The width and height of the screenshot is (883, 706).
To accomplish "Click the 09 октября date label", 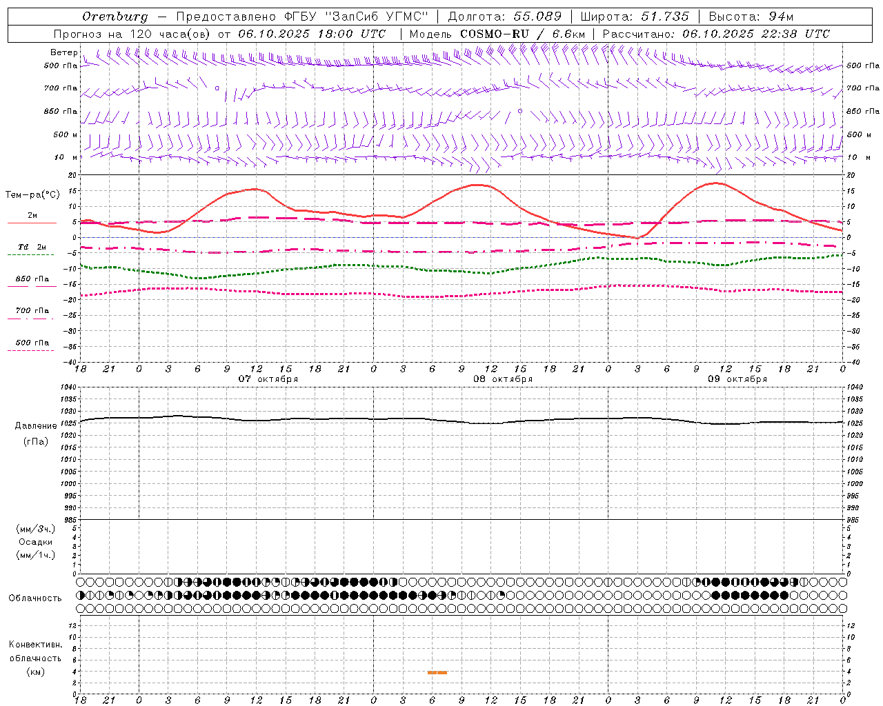I will (737, 379).
